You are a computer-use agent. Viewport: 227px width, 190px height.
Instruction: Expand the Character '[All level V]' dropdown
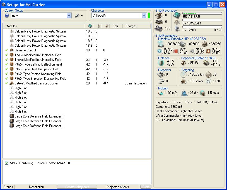tap(144, 16)
